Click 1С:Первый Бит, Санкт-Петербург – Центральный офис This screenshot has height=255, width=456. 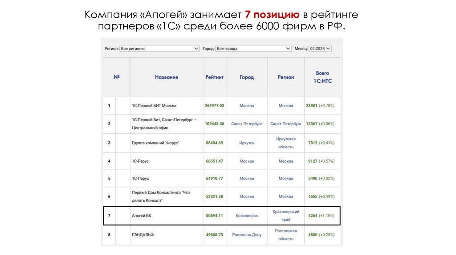point(164,124)
